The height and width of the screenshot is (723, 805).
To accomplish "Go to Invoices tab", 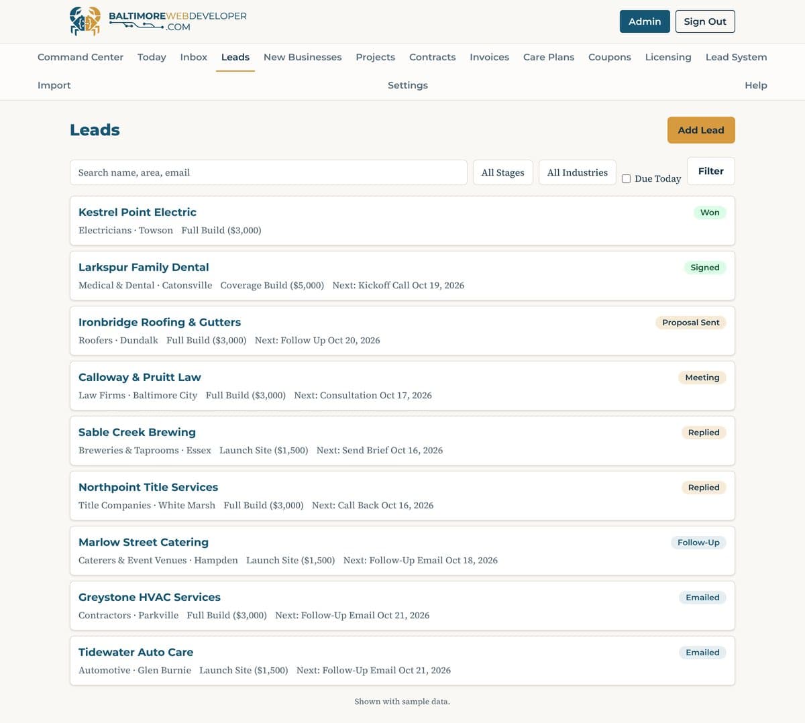I will tap(490, 57).
